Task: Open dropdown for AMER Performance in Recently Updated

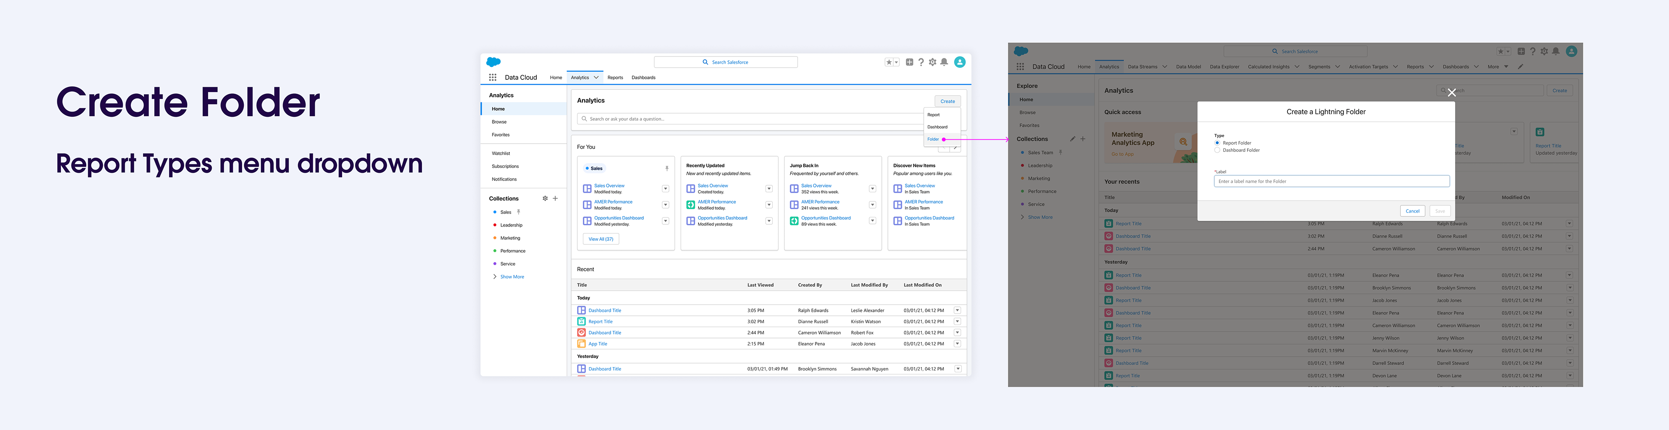Action: (769, 205)
